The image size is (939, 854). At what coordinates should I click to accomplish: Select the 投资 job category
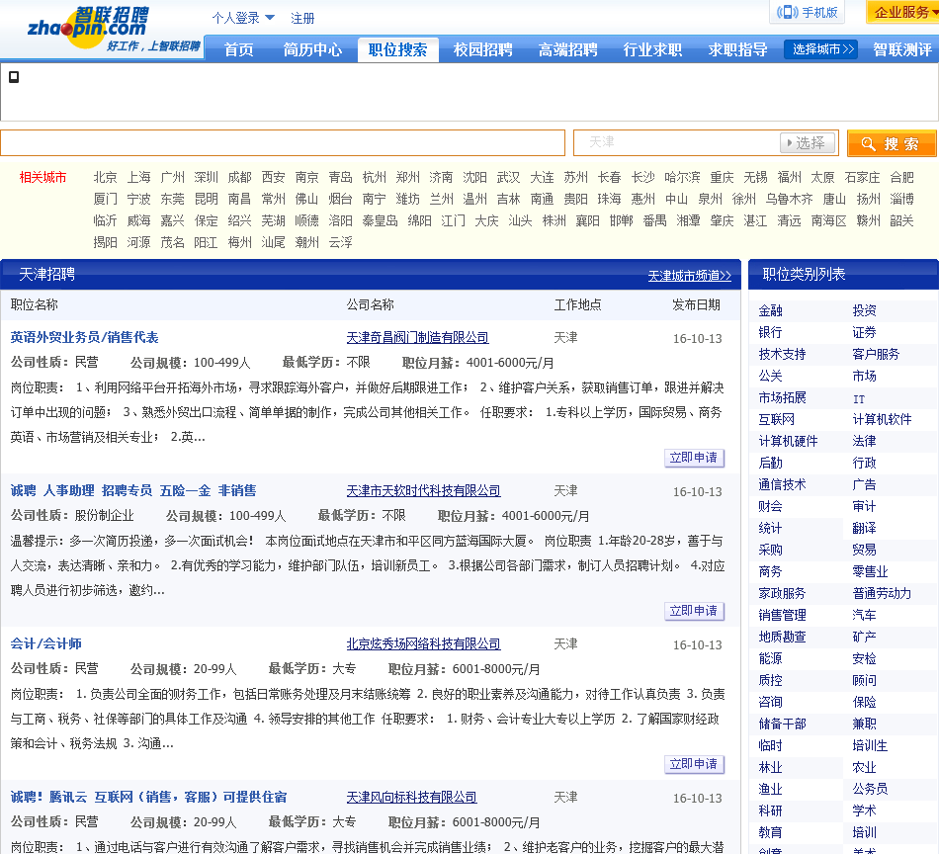click(864, 310)
